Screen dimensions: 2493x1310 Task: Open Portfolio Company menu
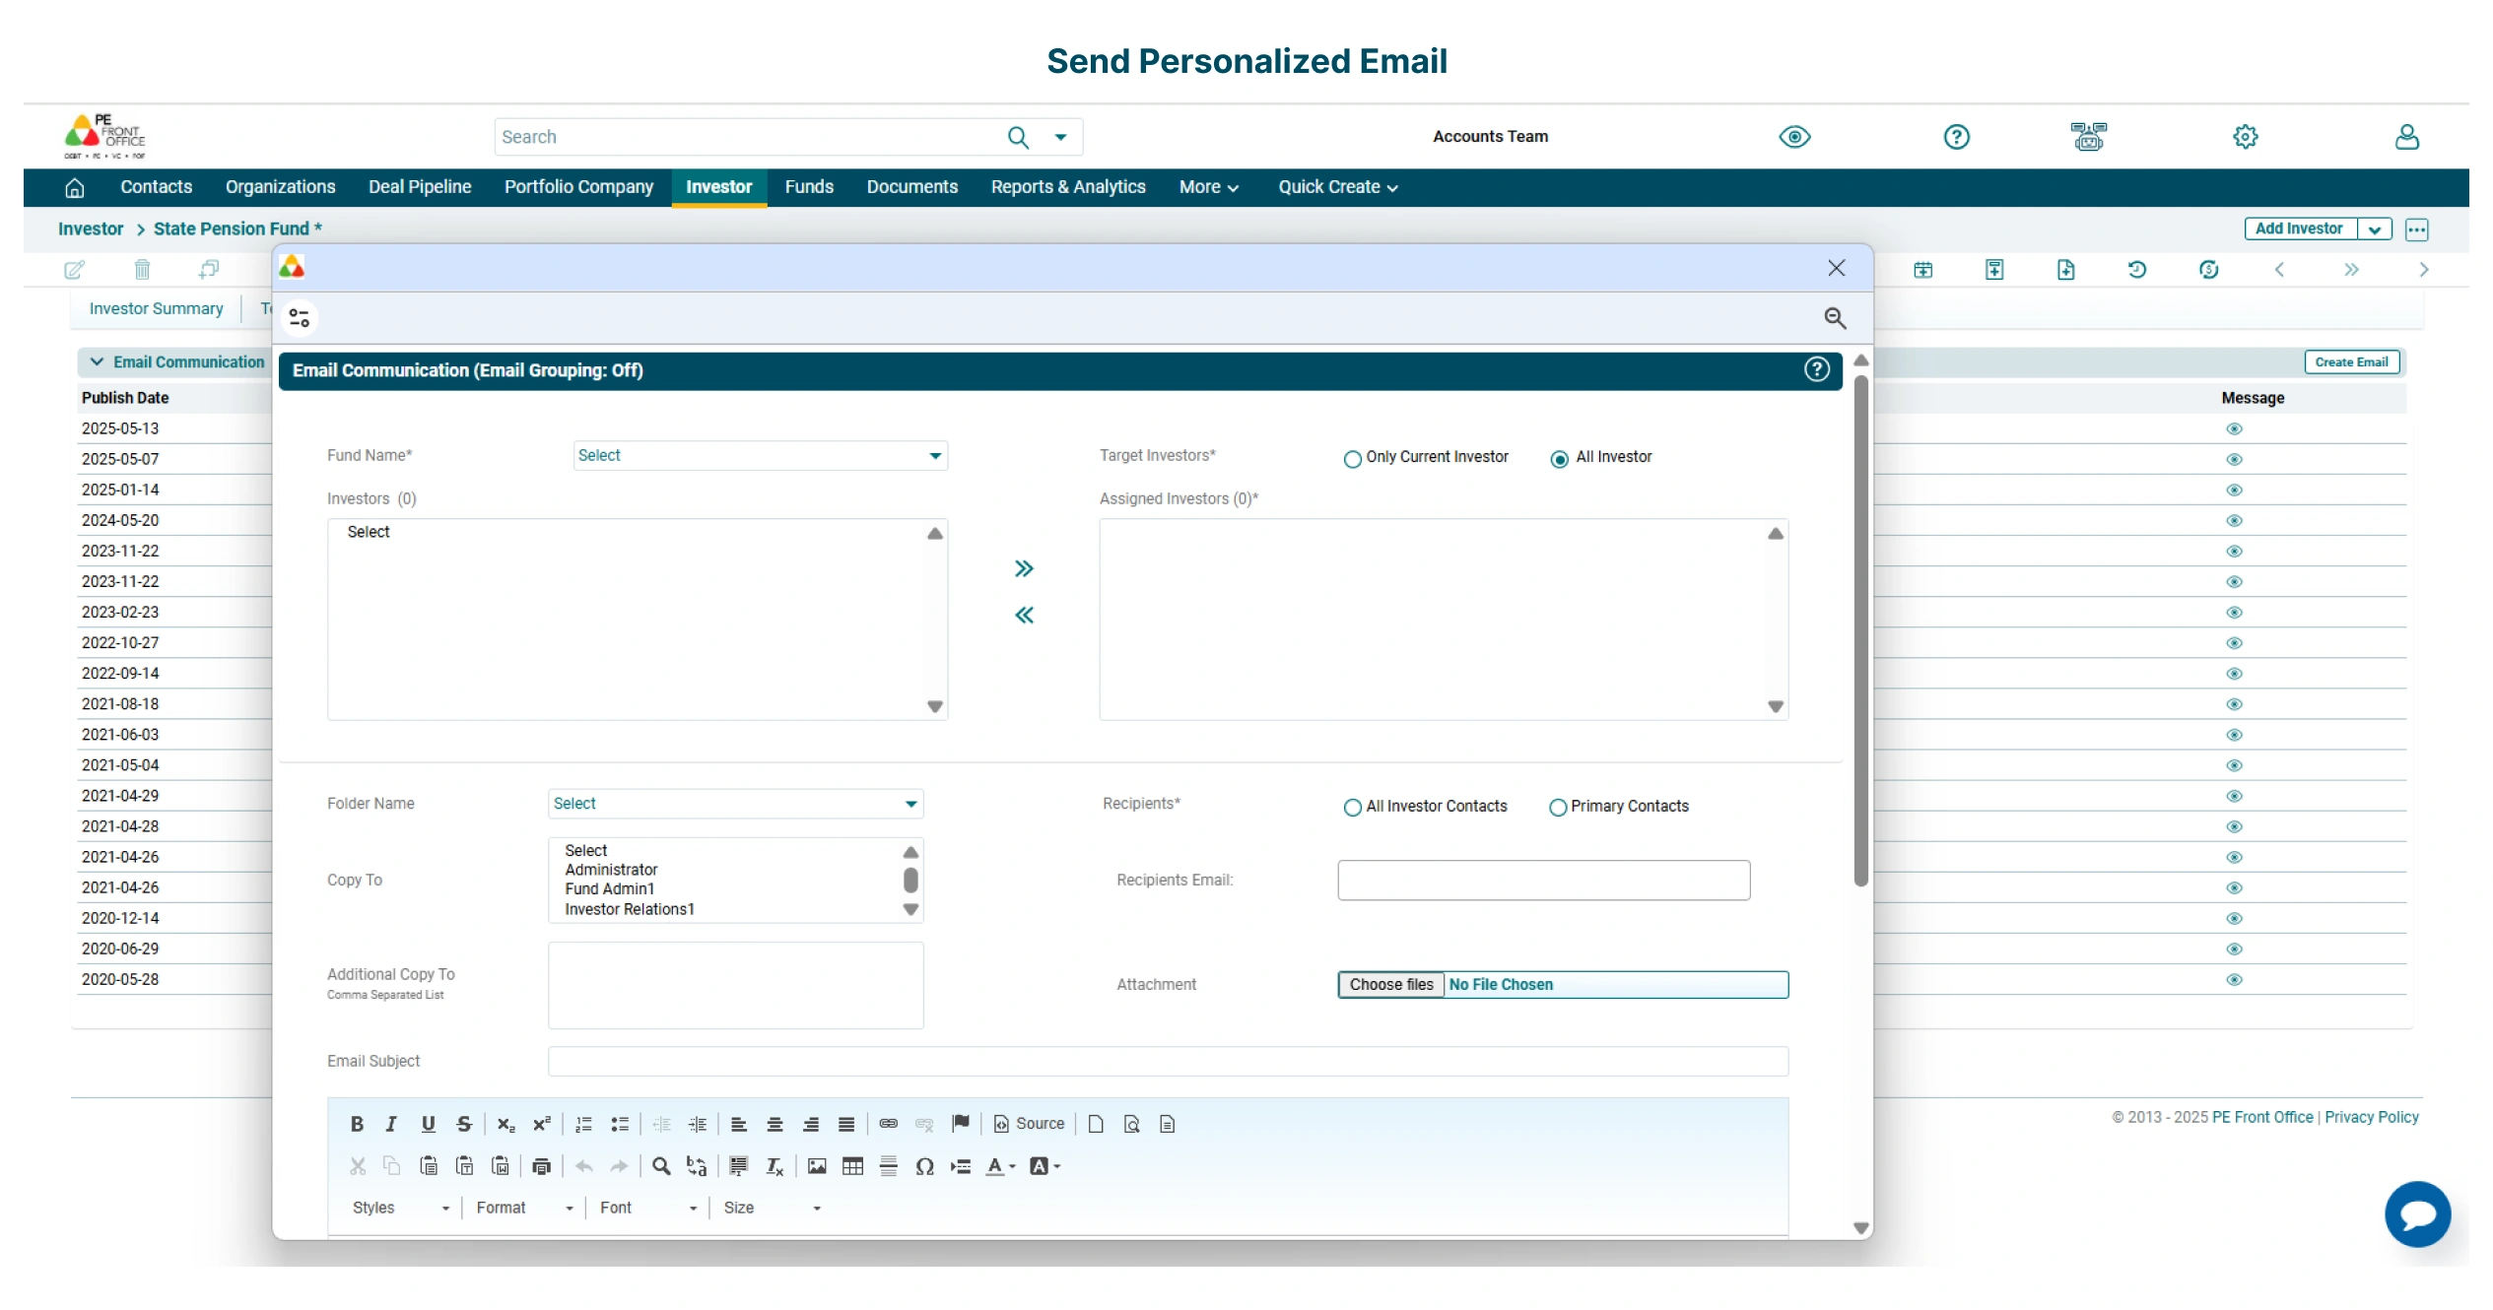(x=578, y=187)
